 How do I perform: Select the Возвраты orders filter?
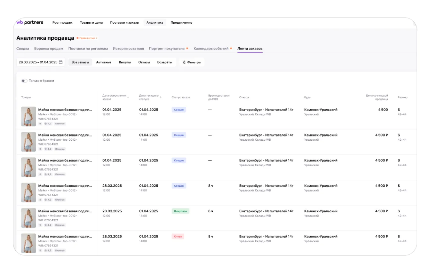click(x=165, y=62)
